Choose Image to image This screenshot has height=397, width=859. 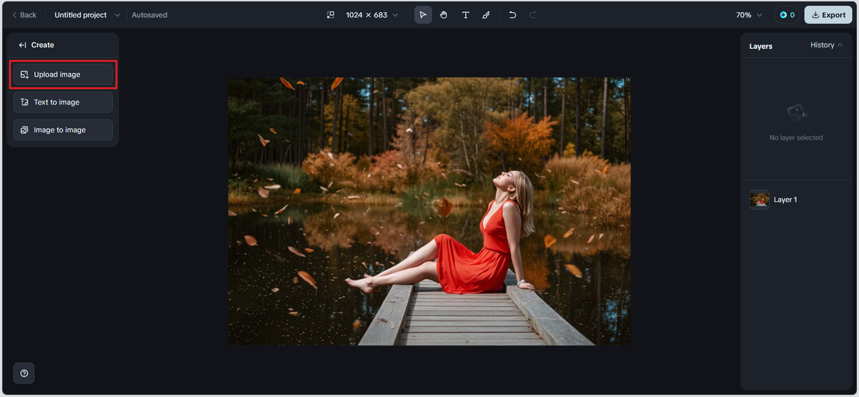(x=63, y=129)
